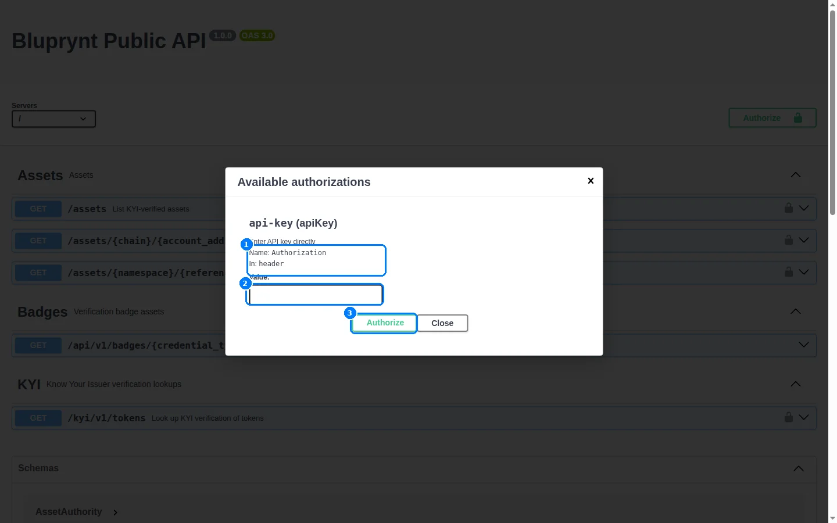This screenshot has height=523, width=837.
Task: Click the Schemas heading
Action: pyautogui.click(x=38, y=468)
